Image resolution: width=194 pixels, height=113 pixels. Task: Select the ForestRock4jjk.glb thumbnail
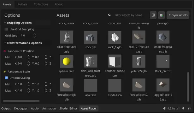click(x=67, y=85)
